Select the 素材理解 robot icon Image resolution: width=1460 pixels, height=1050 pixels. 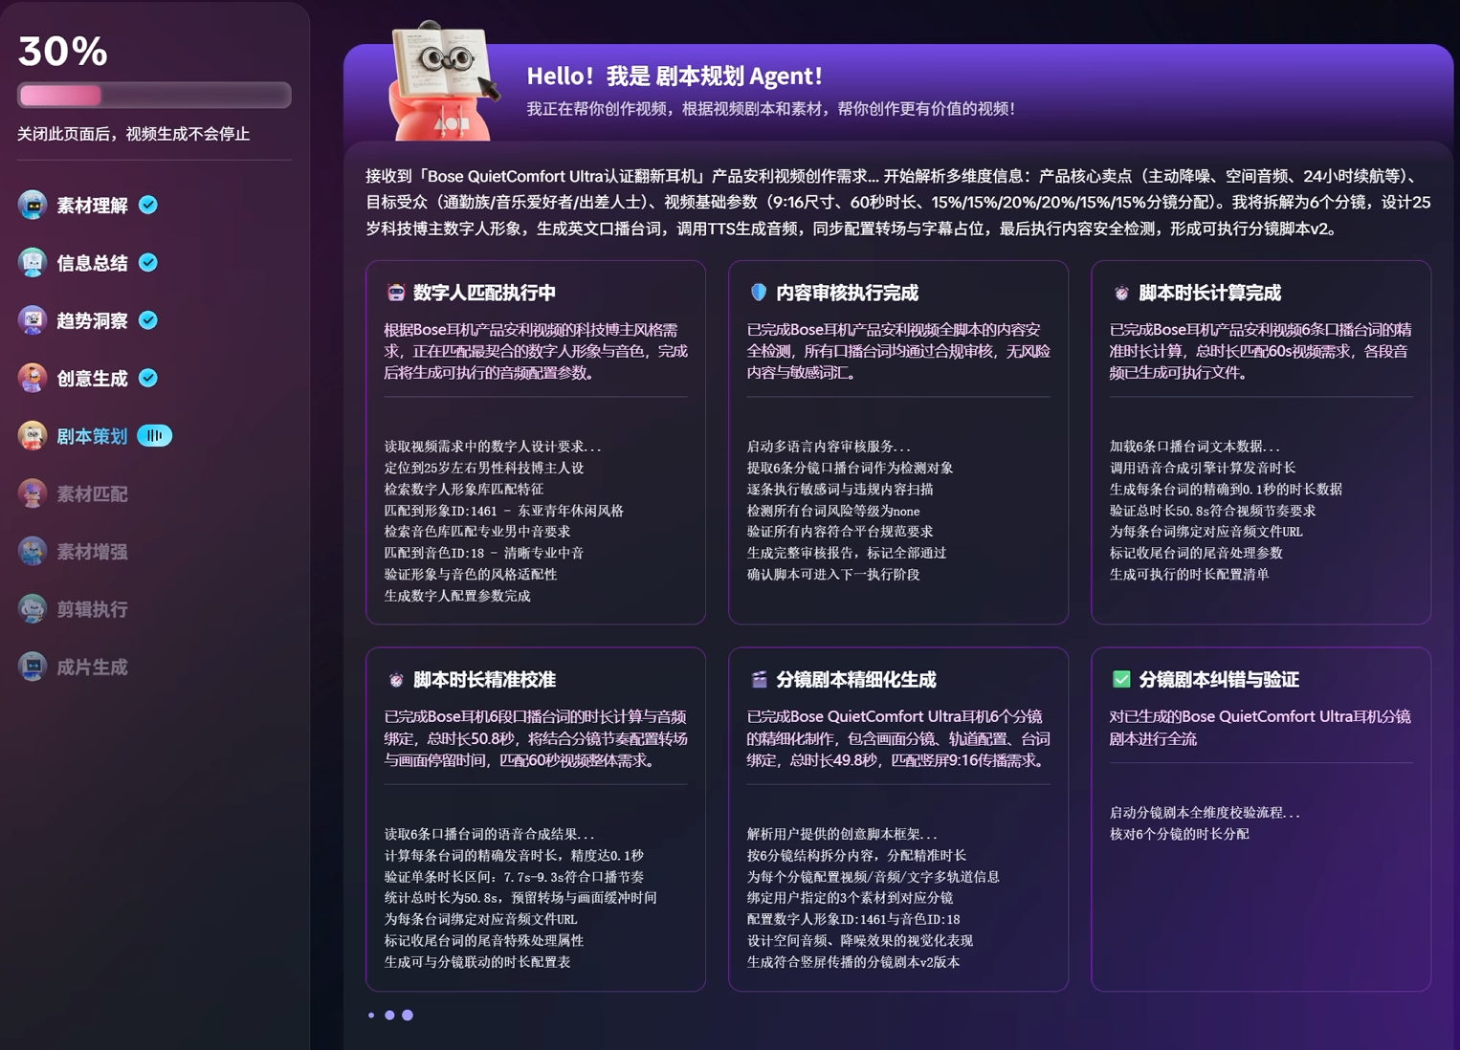32,204
